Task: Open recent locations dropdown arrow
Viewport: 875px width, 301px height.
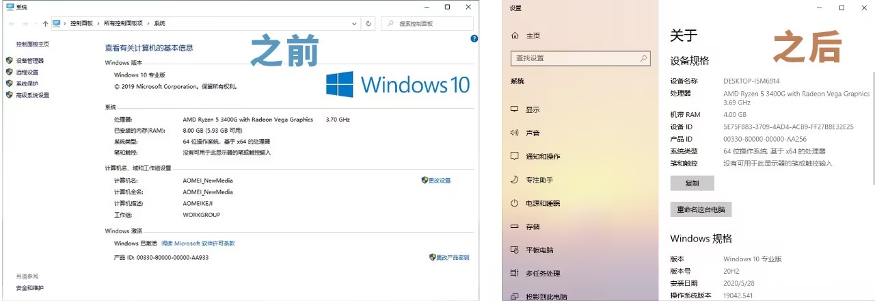Action: pos(36,23)
